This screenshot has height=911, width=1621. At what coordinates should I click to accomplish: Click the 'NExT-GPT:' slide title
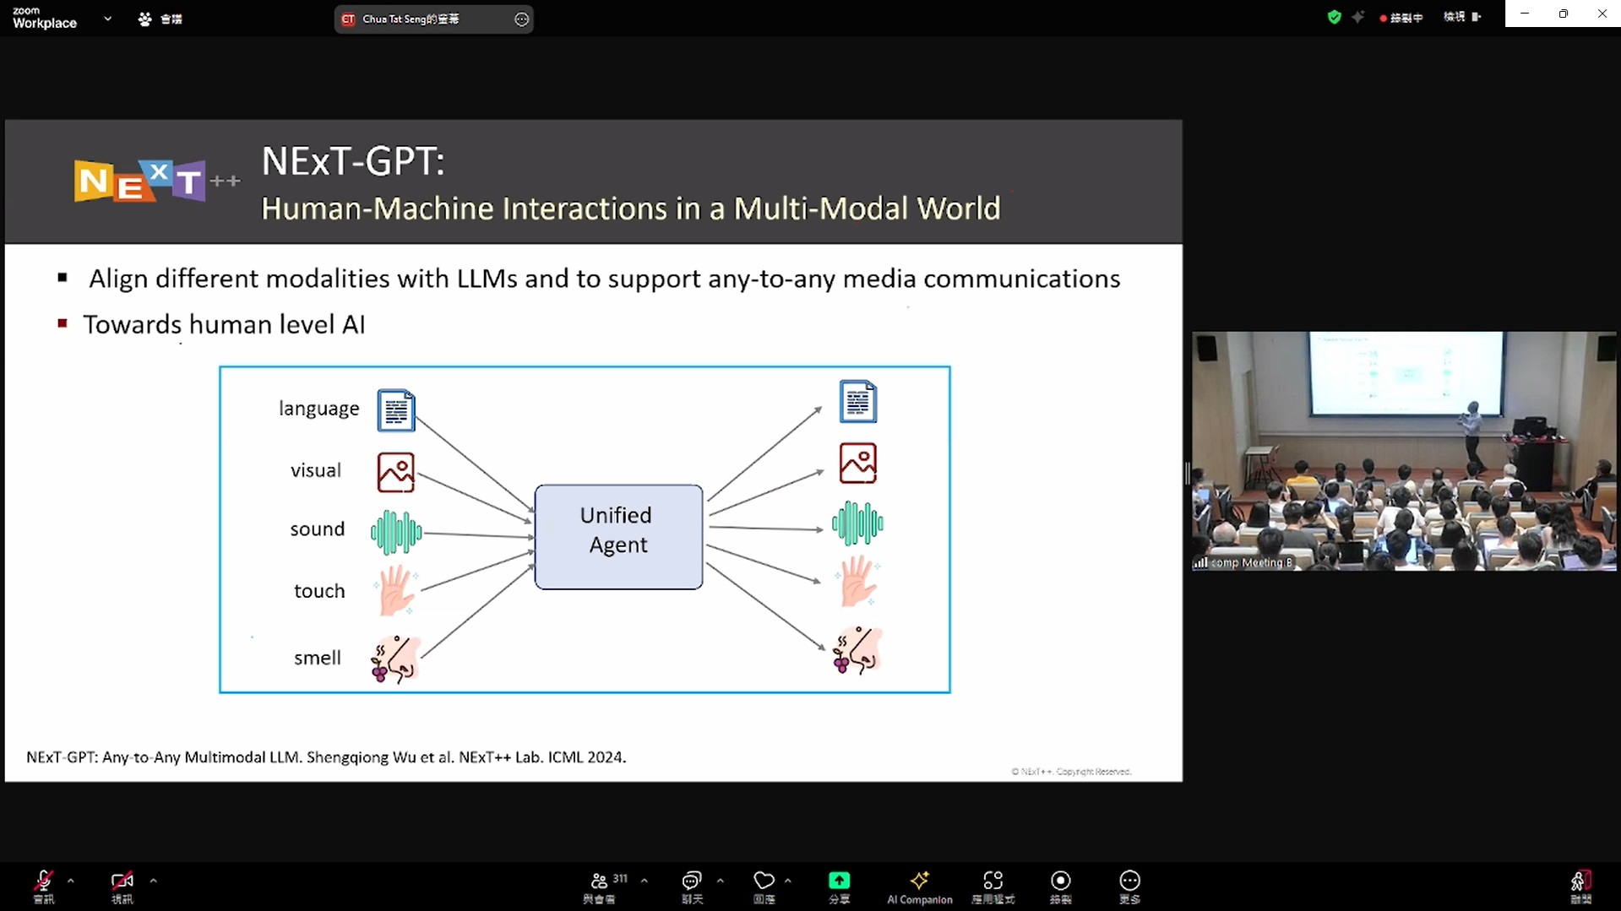pyautogui.click(x=353, y=161)
